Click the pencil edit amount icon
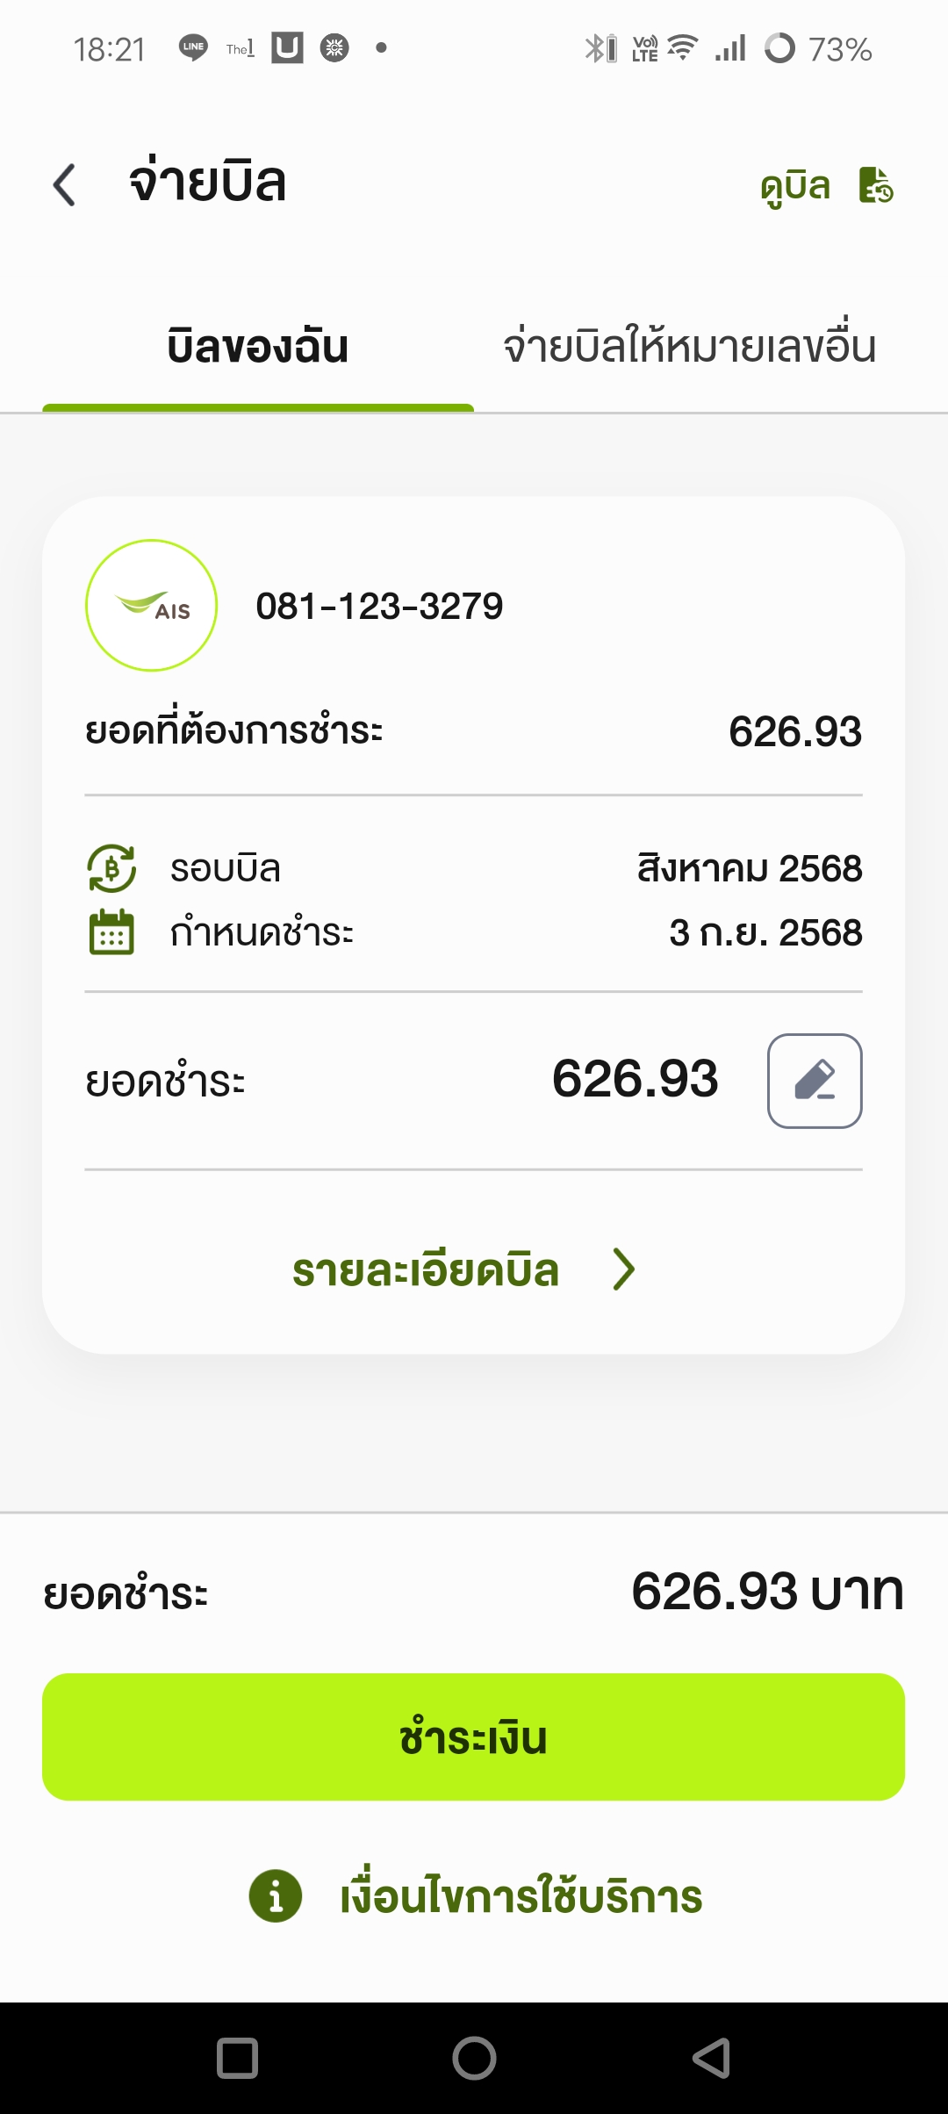This screenshot has width=948, height=2114. pos(815,1081)
